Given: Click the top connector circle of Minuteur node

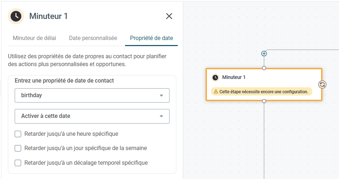Looking at the screenshot, I should (x=264, y=68).
